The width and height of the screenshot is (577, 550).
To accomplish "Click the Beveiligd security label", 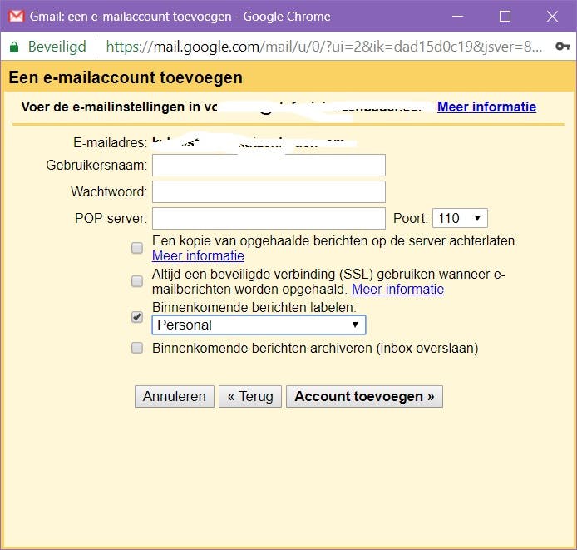I will [x=57, y=47].
